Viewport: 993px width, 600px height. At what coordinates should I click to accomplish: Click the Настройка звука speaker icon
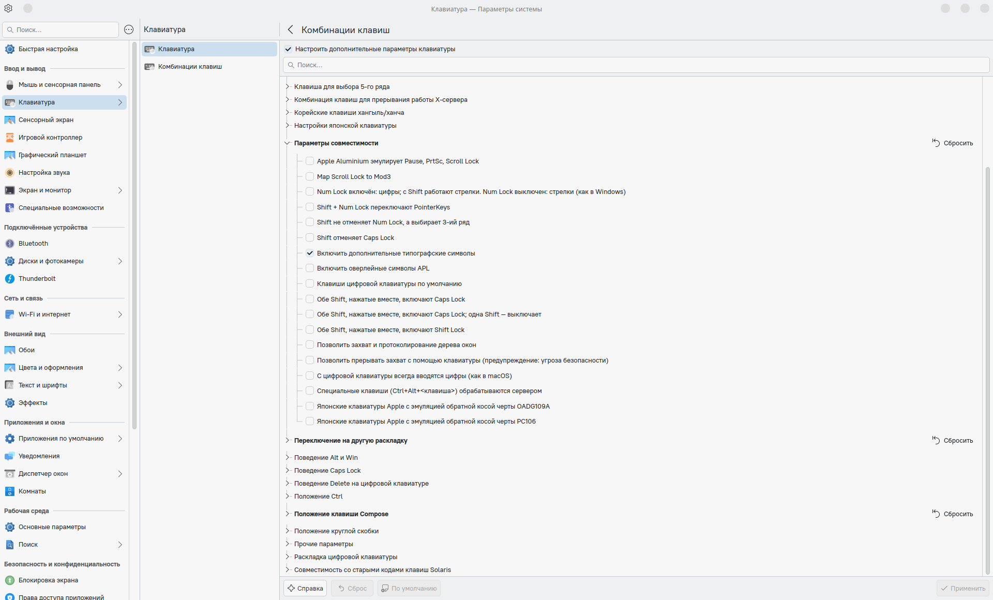[x=10, y=173]
